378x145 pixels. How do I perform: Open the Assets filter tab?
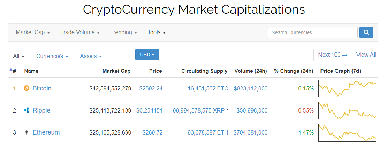[91, 56]
